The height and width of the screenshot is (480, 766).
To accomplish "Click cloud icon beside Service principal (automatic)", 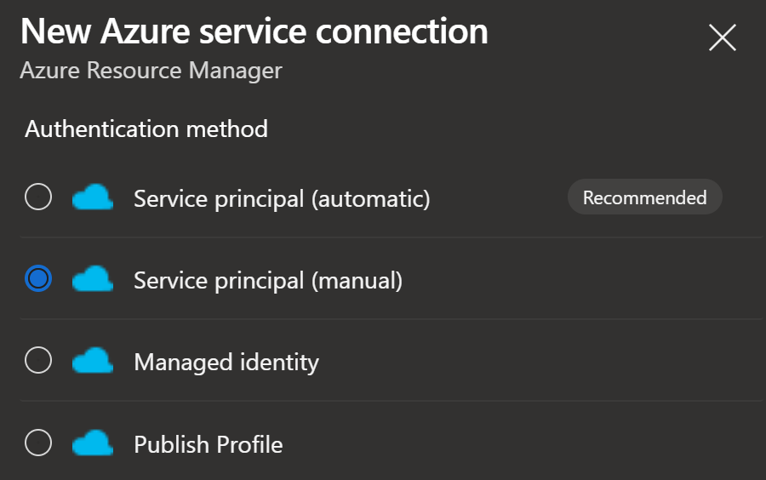I will pos(93,199).
